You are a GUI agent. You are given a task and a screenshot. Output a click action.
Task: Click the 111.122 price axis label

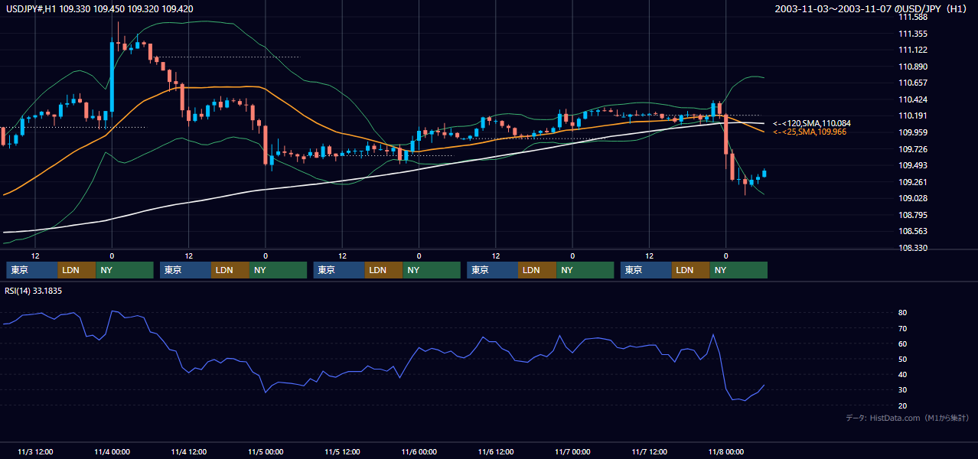(912, 50)
